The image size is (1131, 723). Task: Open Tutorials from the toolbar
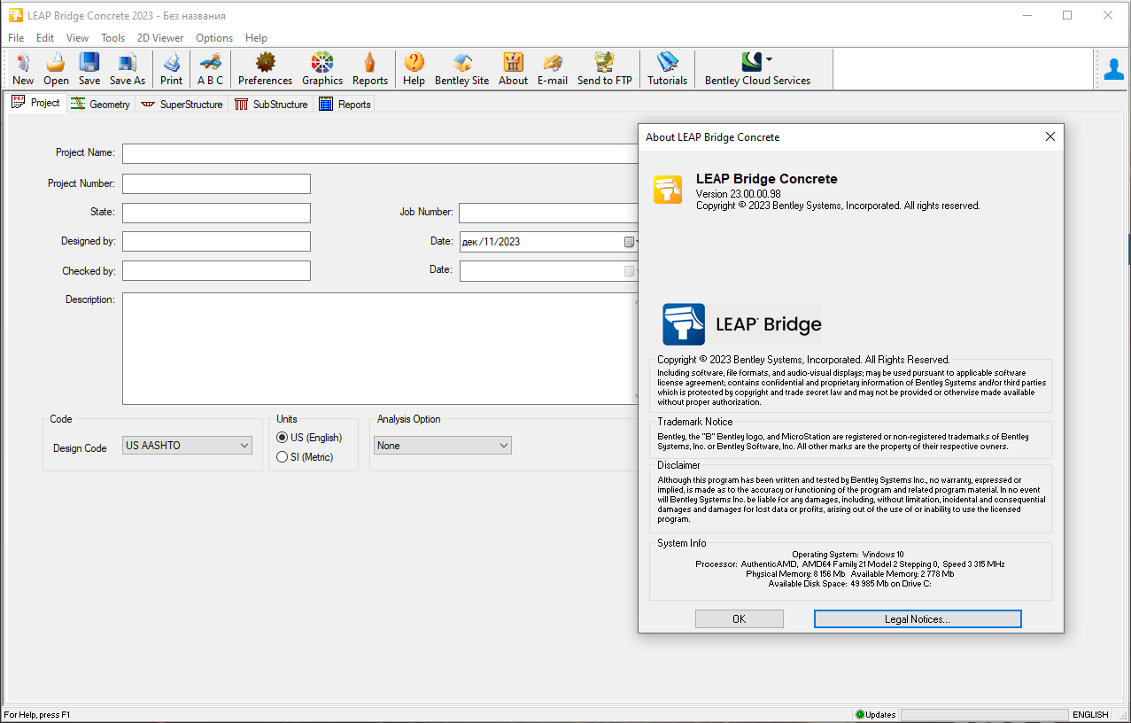668,69
